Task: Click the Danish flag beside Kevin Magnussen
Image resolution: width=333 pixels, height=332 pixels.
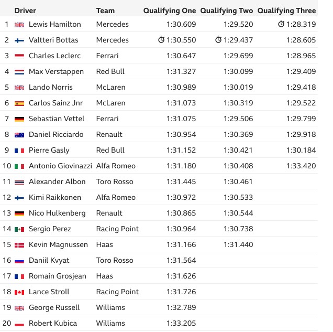Action: (19, 245)
